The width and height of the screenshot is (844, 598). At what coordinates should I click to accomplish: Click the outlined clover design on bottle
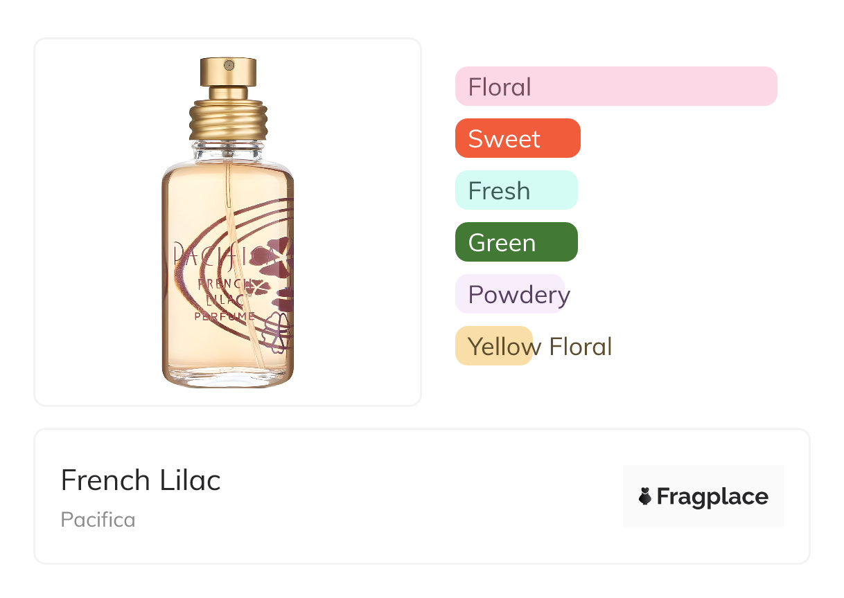[275, 330]
